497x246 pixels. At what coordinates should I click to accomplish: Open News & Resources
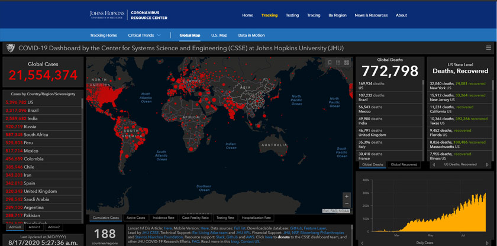point(371,15)
